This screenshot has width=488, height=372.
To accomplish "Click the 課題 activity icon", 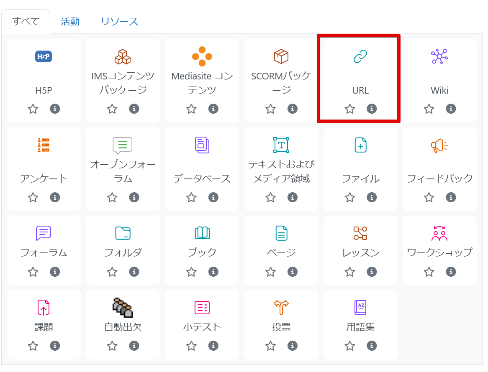I will pos(43,307).
